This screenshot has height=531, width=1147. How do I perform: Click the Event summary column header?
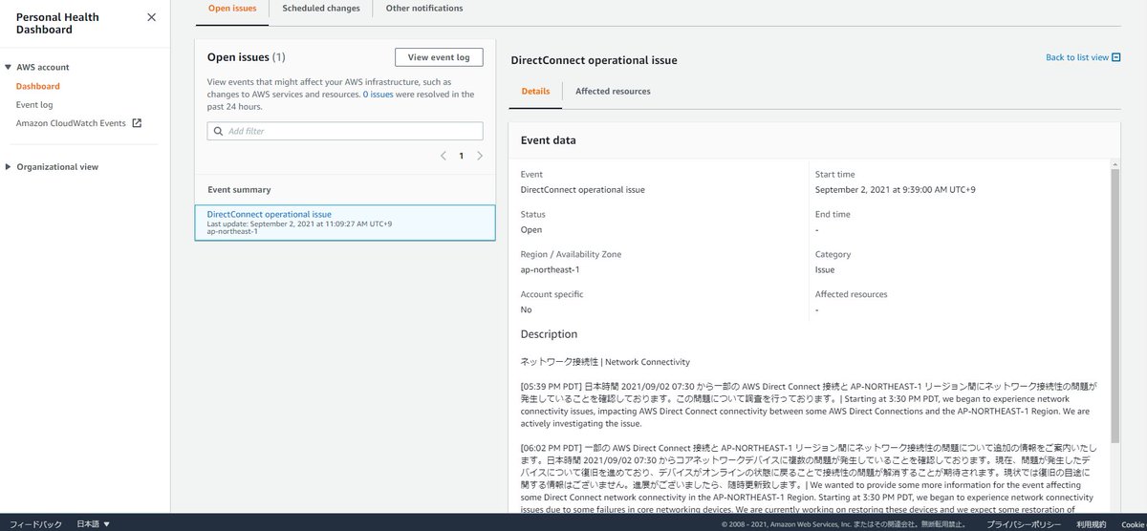coord(239,189)
